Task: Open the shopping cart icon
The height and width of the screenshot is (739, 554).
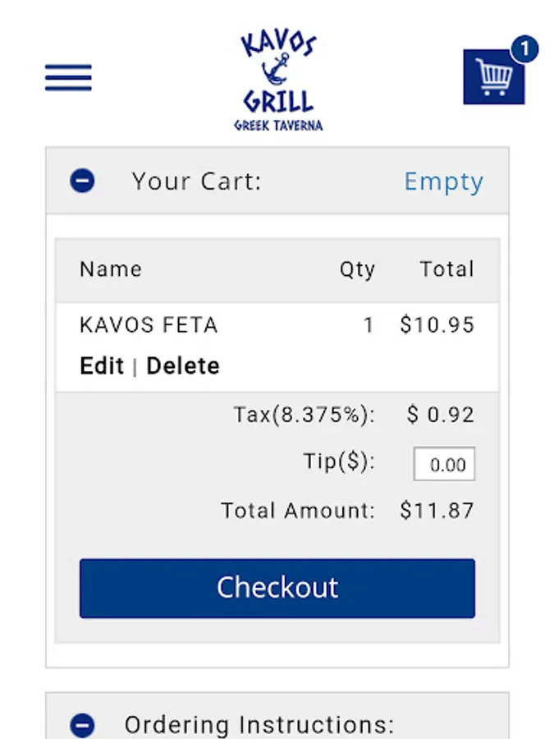Action: click(x=493, y=77)
